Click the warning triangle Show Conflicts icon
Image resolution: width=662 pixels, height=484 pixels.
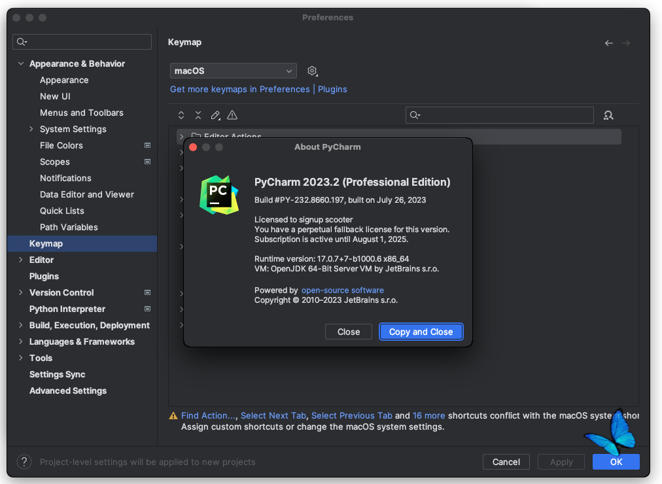[x=232, y=115]
